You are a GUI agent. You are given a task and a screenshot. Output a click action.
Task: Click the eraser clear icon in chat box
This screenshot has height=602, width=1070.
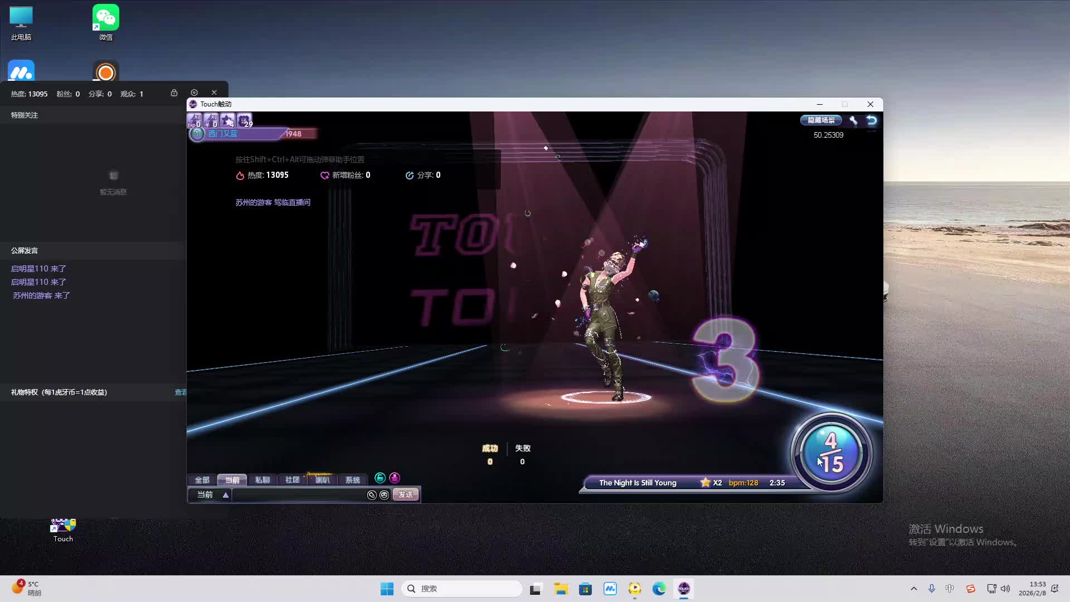(x=372, y=495)
